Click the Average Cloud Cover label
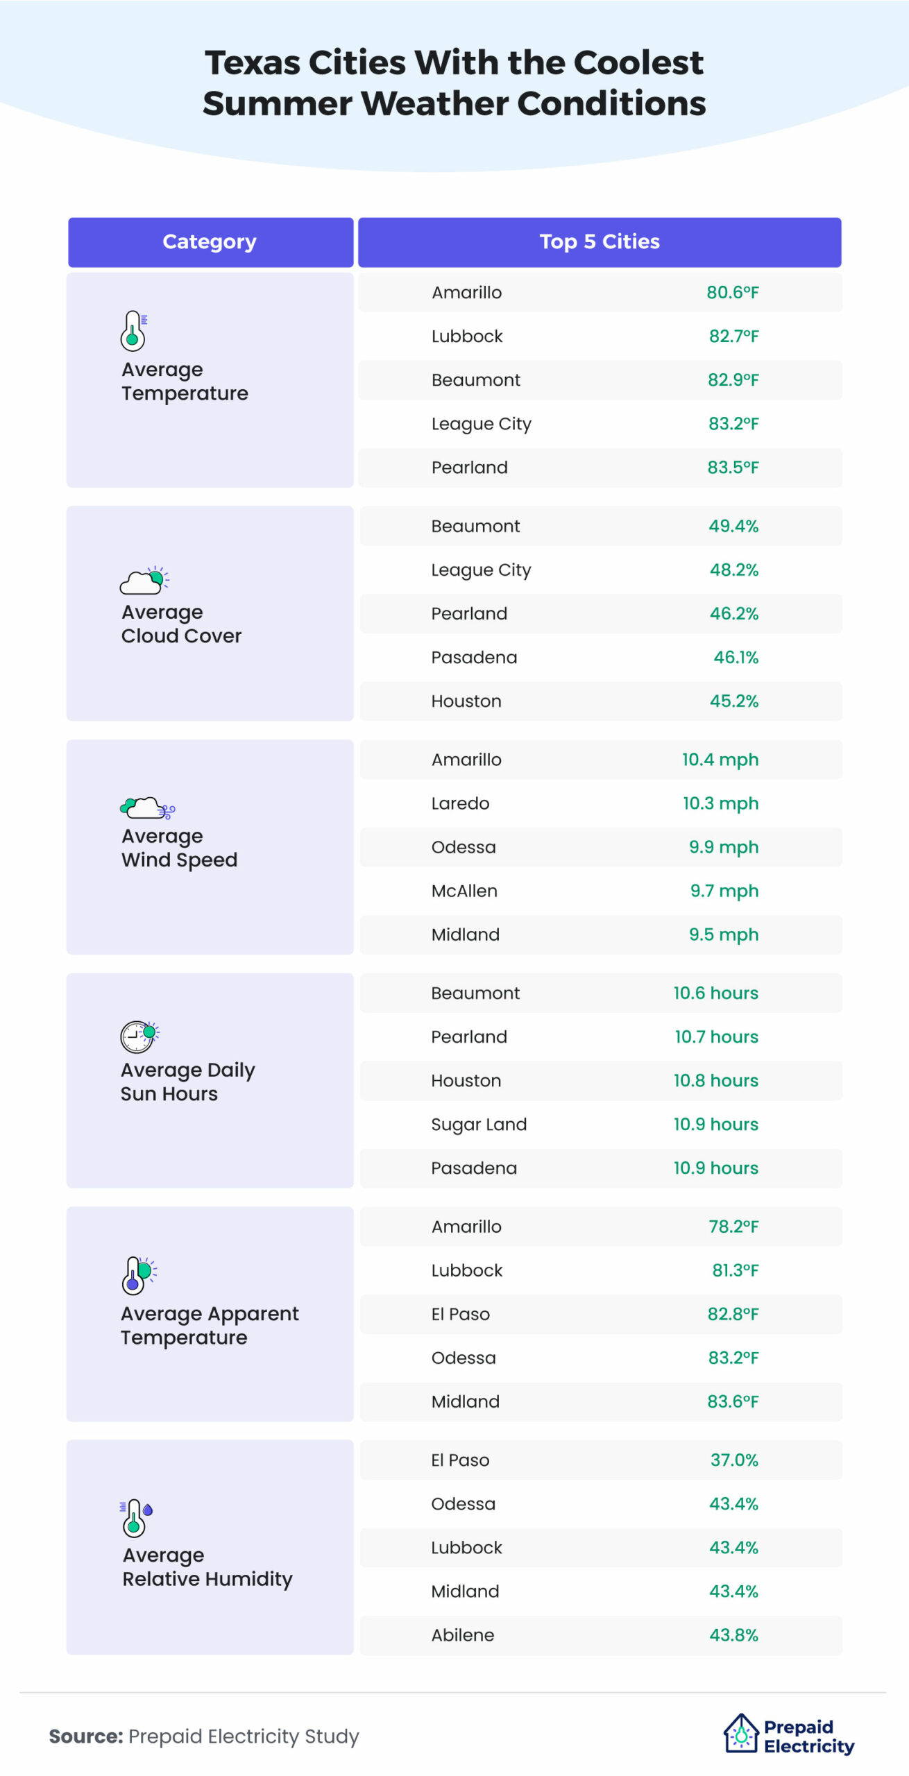909x1776 pixels. click(x=181, y=624)
